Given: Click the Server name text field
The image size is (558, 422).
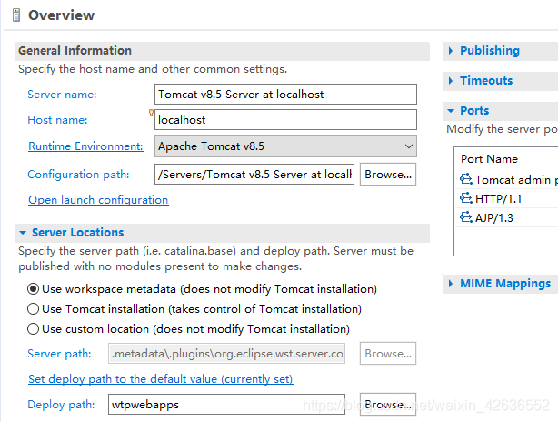Looking at the screenshot, I should click(285, 95).
